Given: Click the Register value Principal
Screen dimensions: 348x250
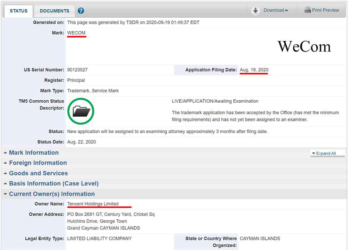Looking at the screenshot, I should (x=76, y=80).
